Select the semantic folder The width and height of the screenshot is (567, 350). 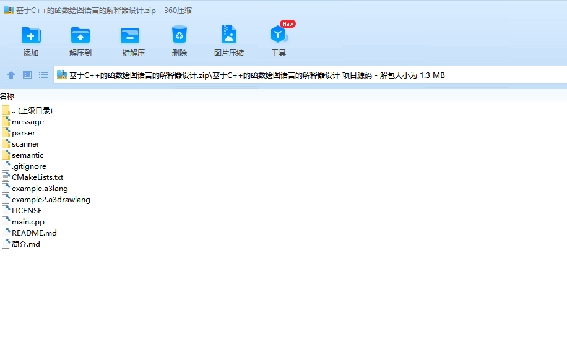coord(23,155)
